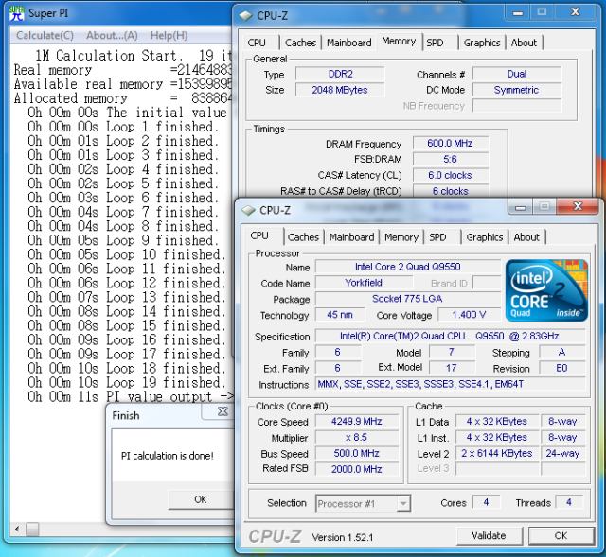Click the Name field Intel Core 2 Quad Q9550

tap(408, 267)
